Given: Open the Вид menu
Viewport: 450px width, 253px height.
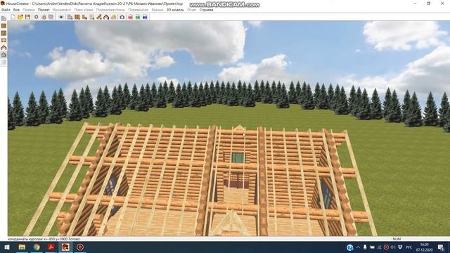Looking at the screenshot, I should coord(16,10).
